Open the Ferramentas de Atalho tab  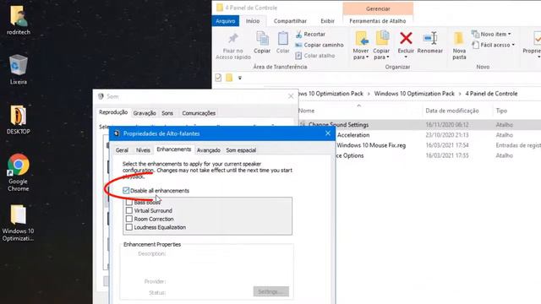coord(378,21)
